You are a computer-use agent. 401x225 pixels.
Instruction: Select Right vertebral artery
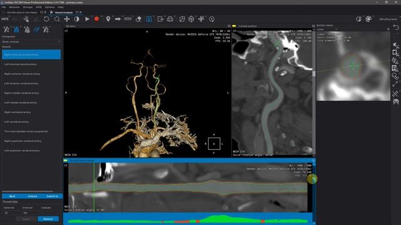coord(31,112)
